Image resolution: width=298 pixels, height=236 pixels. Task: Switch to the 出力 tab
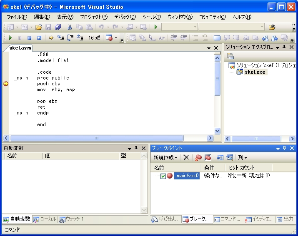click(285, 219)
